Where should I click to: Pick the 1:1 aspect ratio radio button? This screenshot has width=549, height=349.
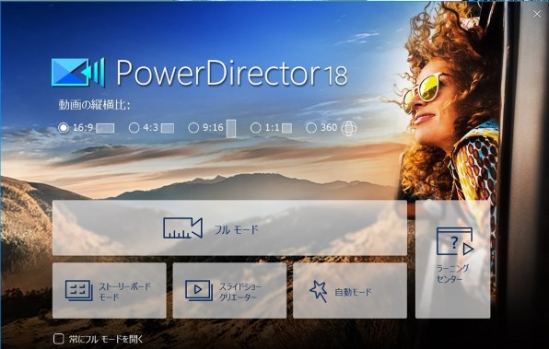tap(255, 128)
